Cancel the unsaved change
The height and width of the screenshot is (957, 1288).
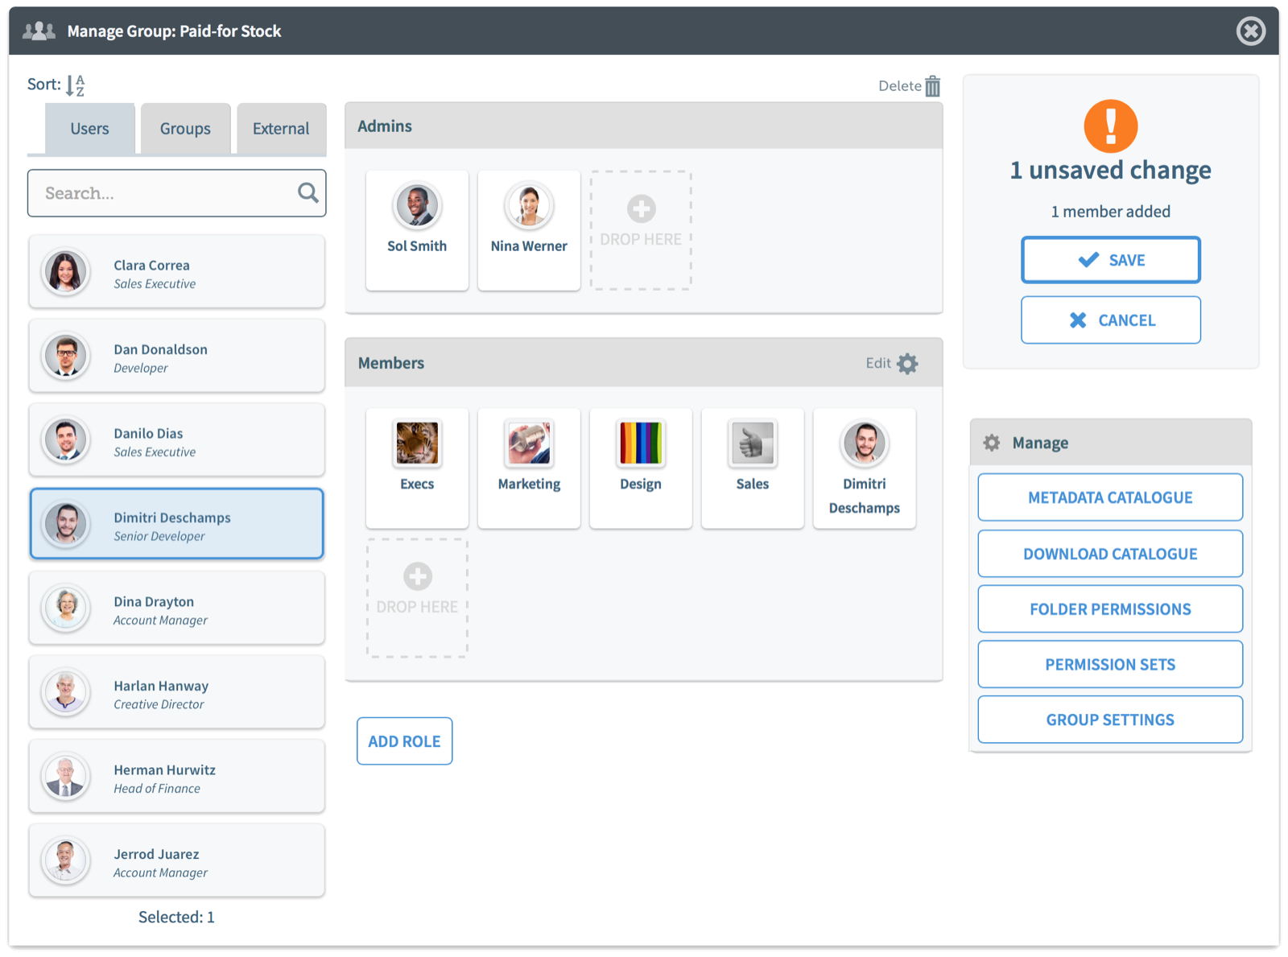[x=1110, y=320]
